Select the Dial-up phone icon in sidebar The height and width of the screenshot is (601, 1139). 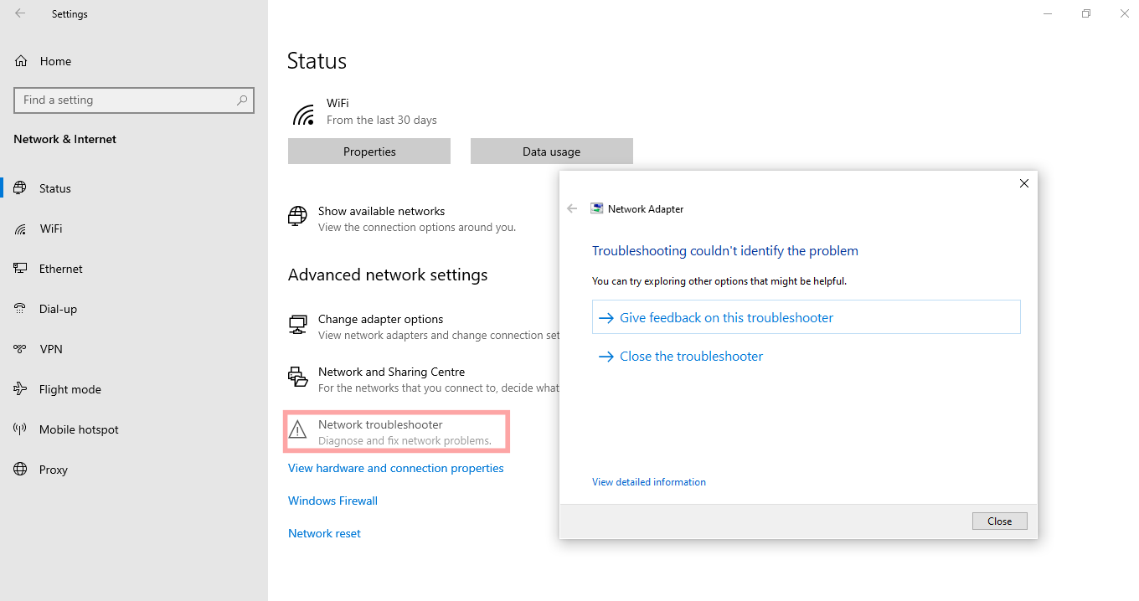pyautogui.click(x=21, y=309)
